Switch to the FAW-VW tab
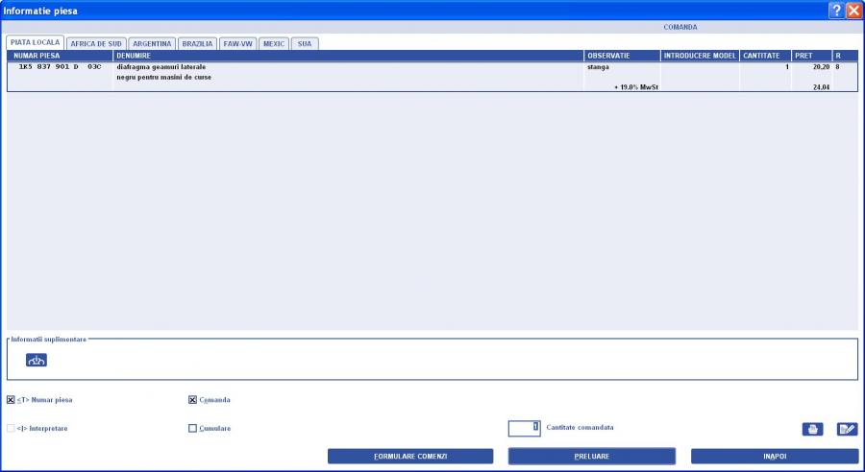The width and height of the screenshot is (865, 472). 237,43
